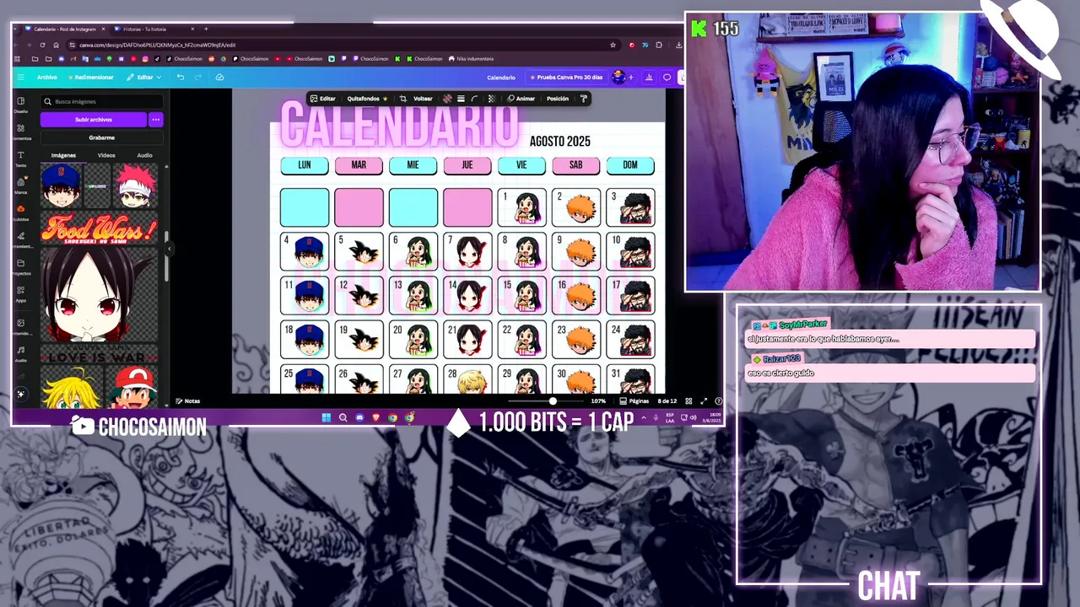Expand the Editar mode dropdown
The image size is (1080, 607).
point(144,77)
